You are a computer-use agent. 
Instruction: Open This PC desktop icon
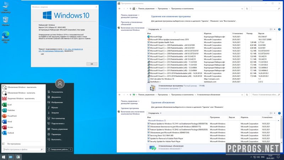(x=6, y=7)
